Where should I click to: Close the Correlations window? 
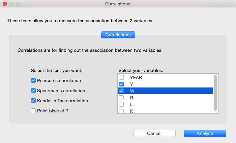5,4
